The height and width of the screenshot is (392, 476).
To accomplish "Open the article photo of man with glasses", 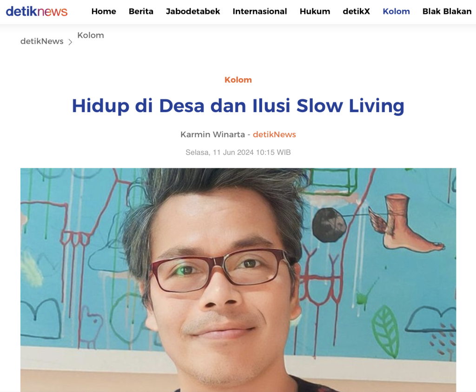I will click(x=238, y=280).
